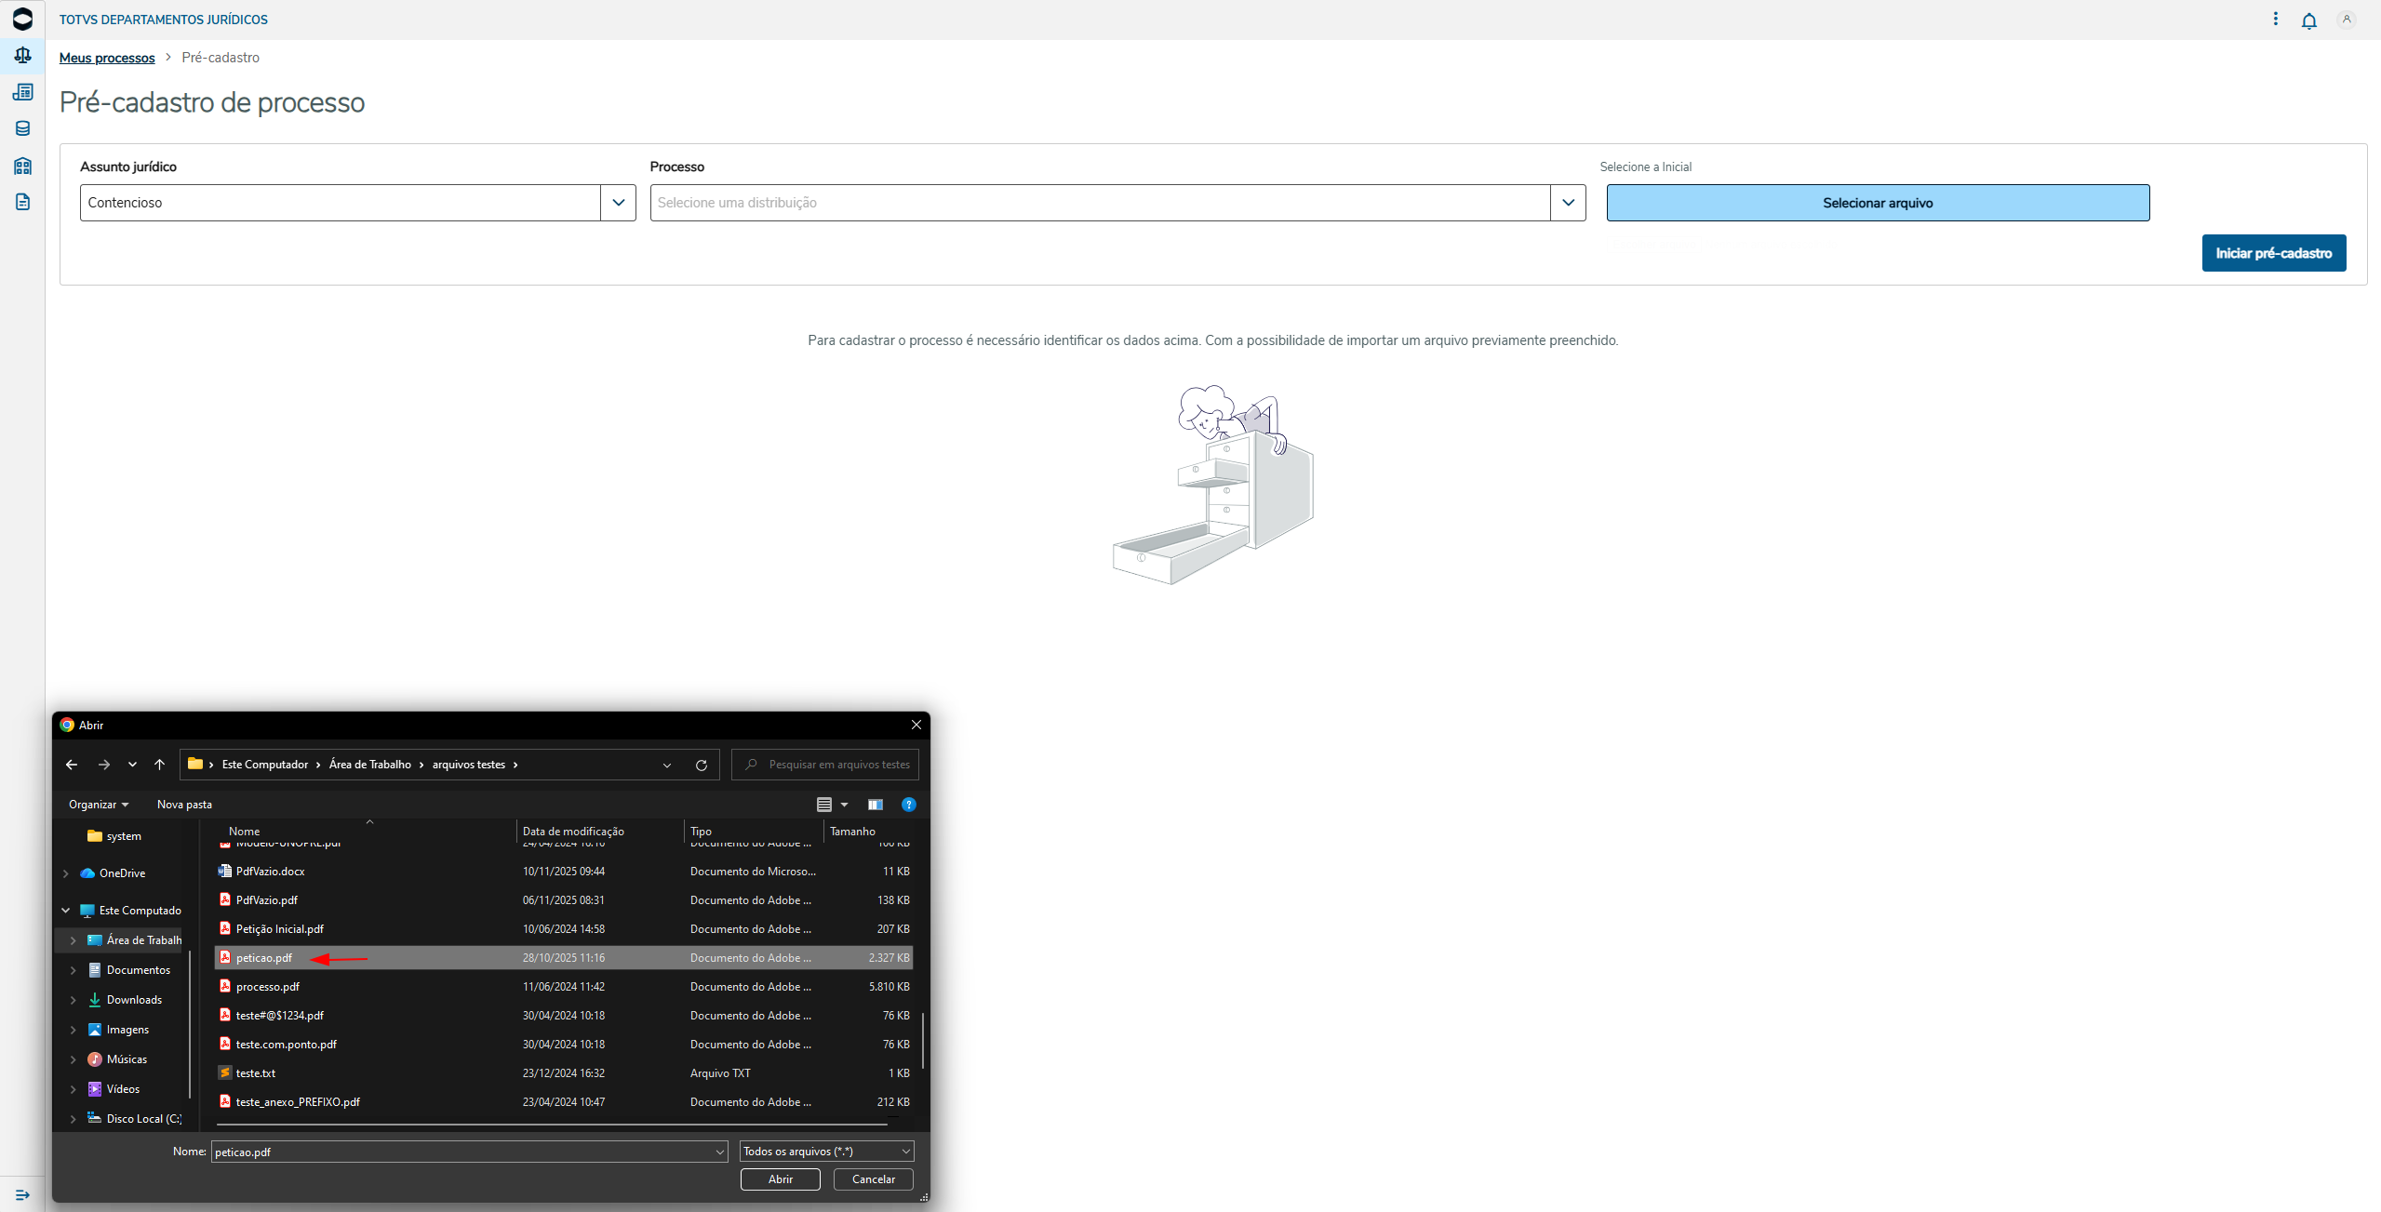Follow the Meus processos breadcrumb link
Image resolution: width=2381 pixels, height=1212 pixels.
tap(107, 58)
